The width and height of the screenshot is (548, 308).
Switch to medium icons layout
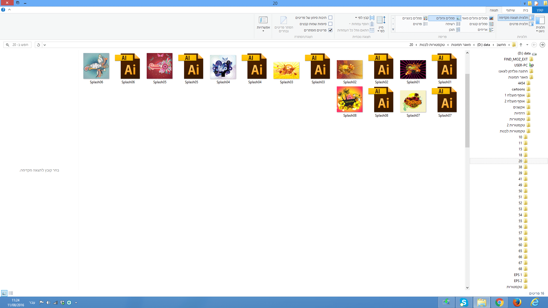tap(415, 18)
